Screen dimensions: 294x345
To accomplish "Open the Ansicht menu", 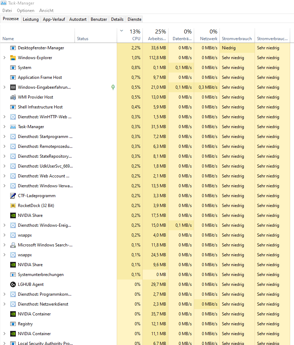I will [46, 11].
